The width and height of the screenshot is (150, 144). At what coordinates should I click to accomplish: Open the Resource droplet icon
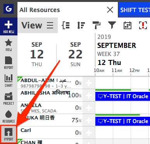pyautogui.click(x=9, y=116)
